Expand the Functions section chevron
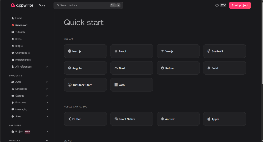Image resolution: width=263 pixels, height=142 pixels. (47, 103)
